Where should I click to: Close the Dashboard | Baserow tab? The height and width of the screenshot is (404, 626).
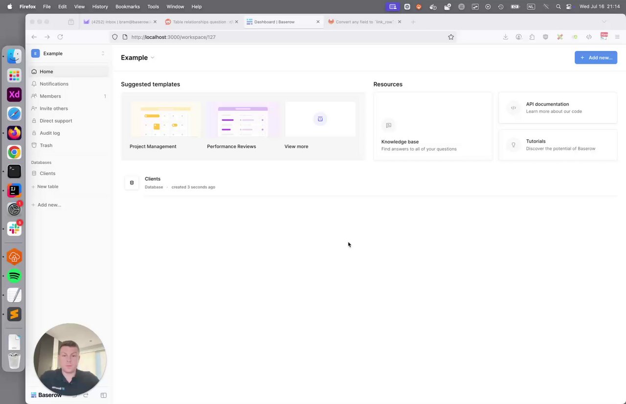tap(318, 21)
